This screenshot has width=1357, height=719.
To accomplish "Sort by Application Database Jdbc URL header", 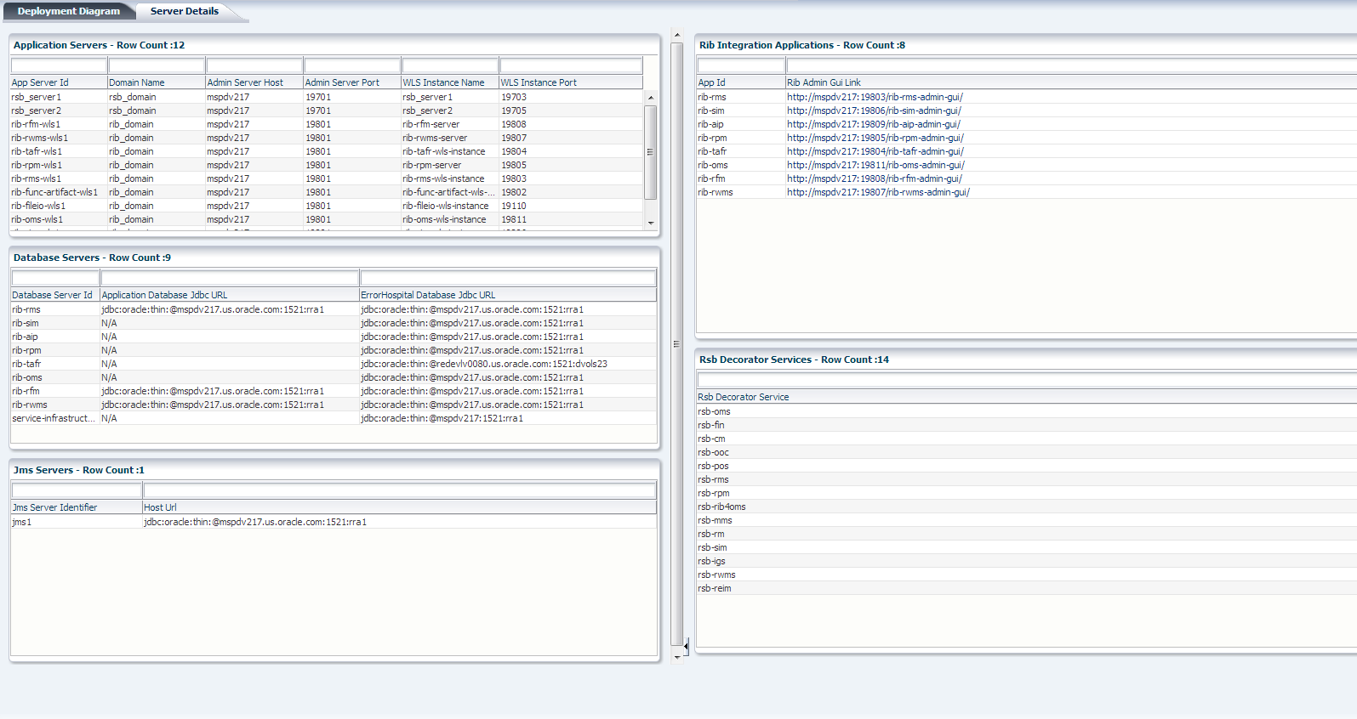I will click(230, 295).
